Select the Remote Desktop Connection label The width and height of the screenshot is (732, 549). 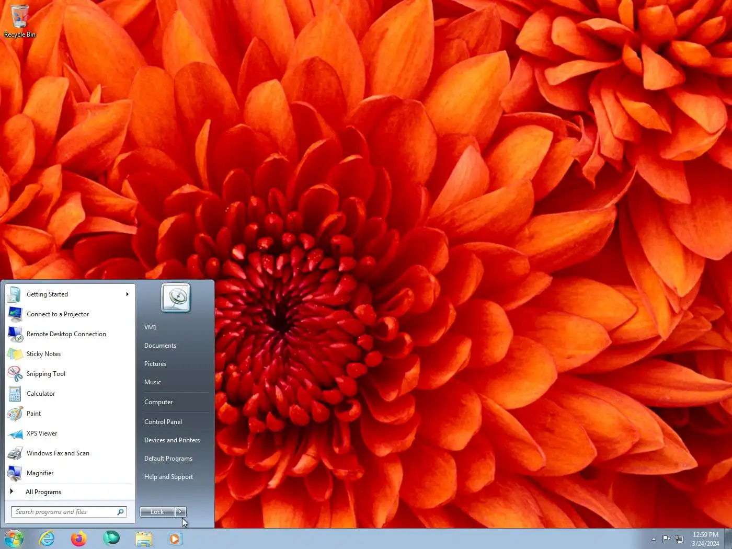pos(66,334)
